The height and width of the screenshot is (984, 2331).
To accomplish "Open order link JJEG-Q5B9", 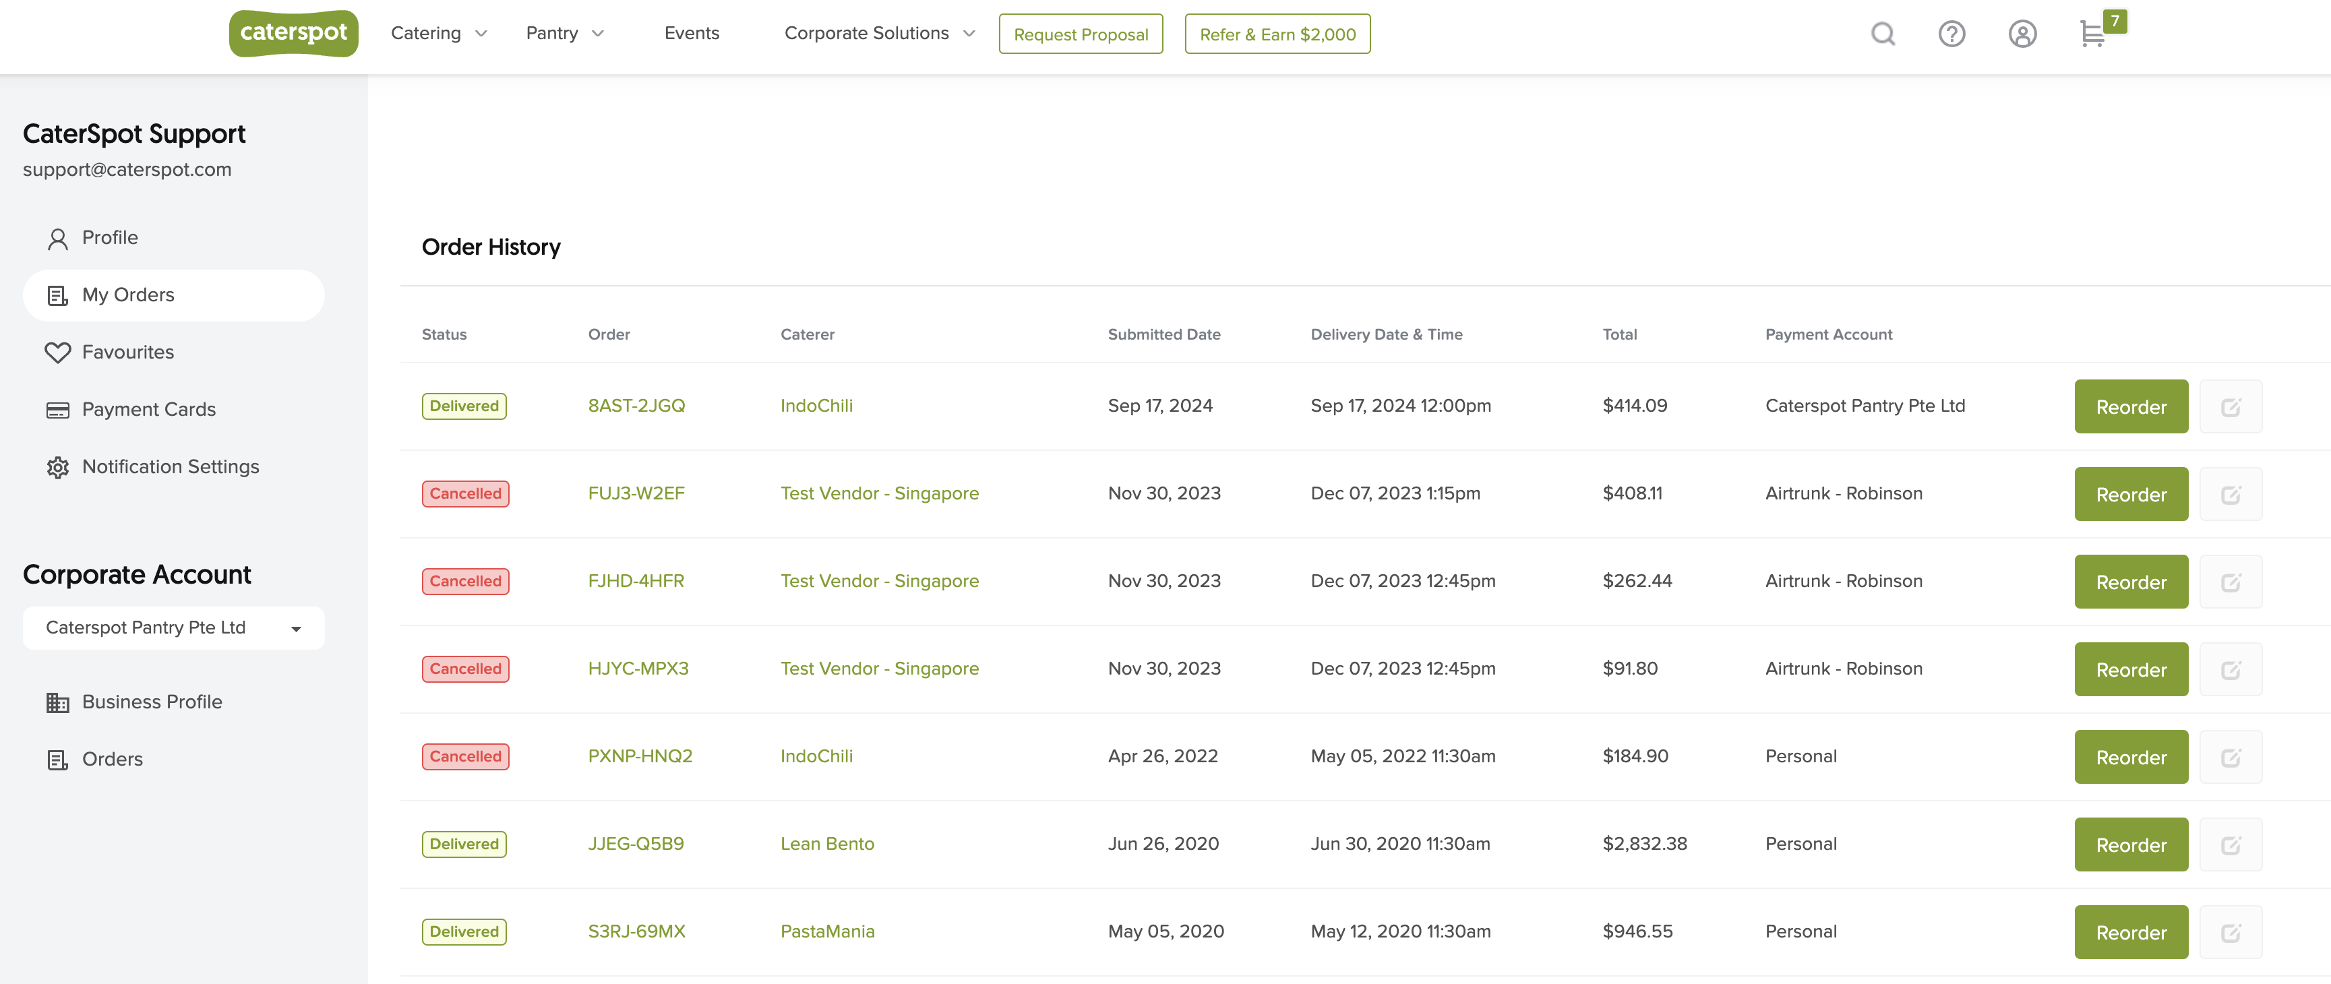I will click(x=636, y=844).
